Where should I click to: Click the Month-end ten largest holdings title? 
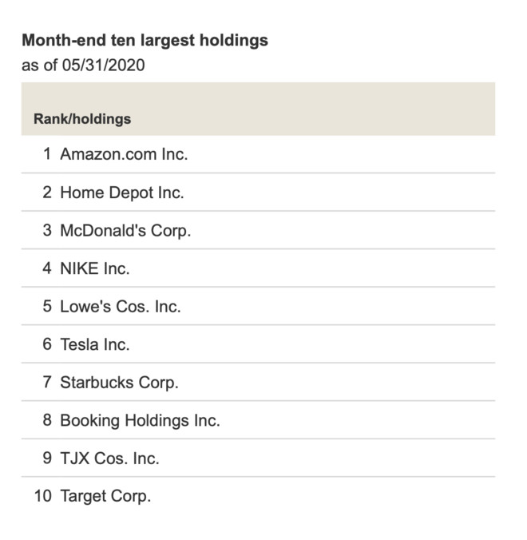click(x=145, y=40)
